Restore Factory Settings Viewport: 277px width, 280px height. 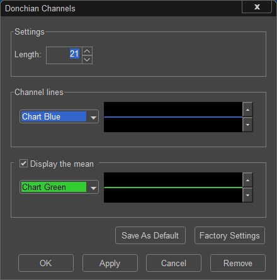(x=230, y=235)
